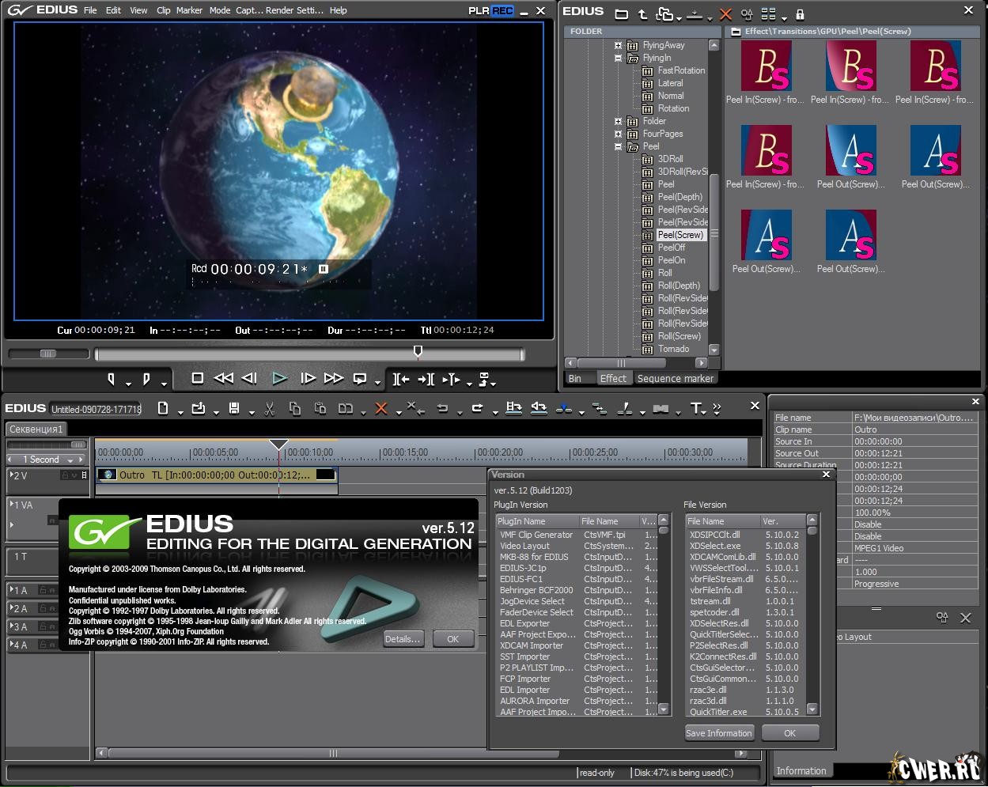Click the Play button in the player
Screen dimensions: 988x787
[x=279, y=379]
